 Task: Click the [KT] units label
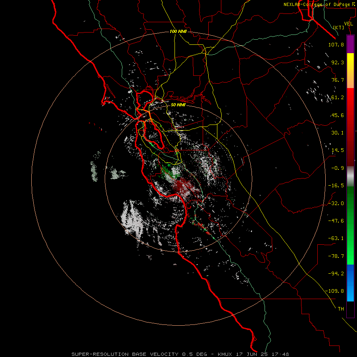point(339,27)
